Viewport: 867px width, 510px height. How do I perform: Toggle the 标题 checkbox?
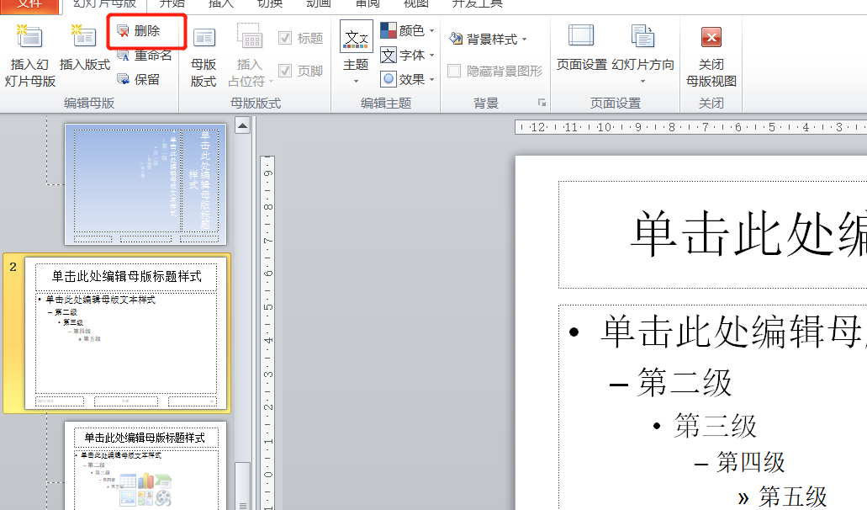[285, 38]
